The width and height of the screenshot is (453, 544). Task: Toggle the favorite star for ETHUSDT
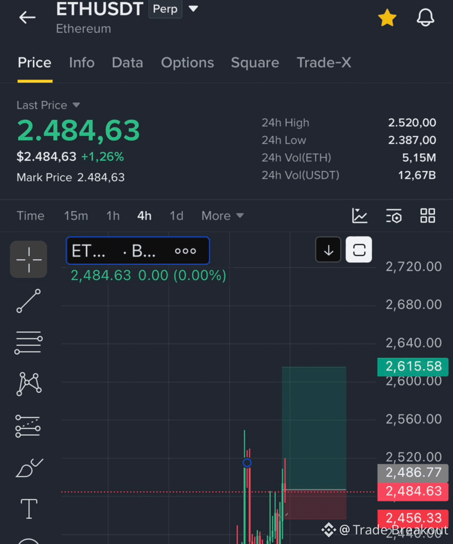387,18
